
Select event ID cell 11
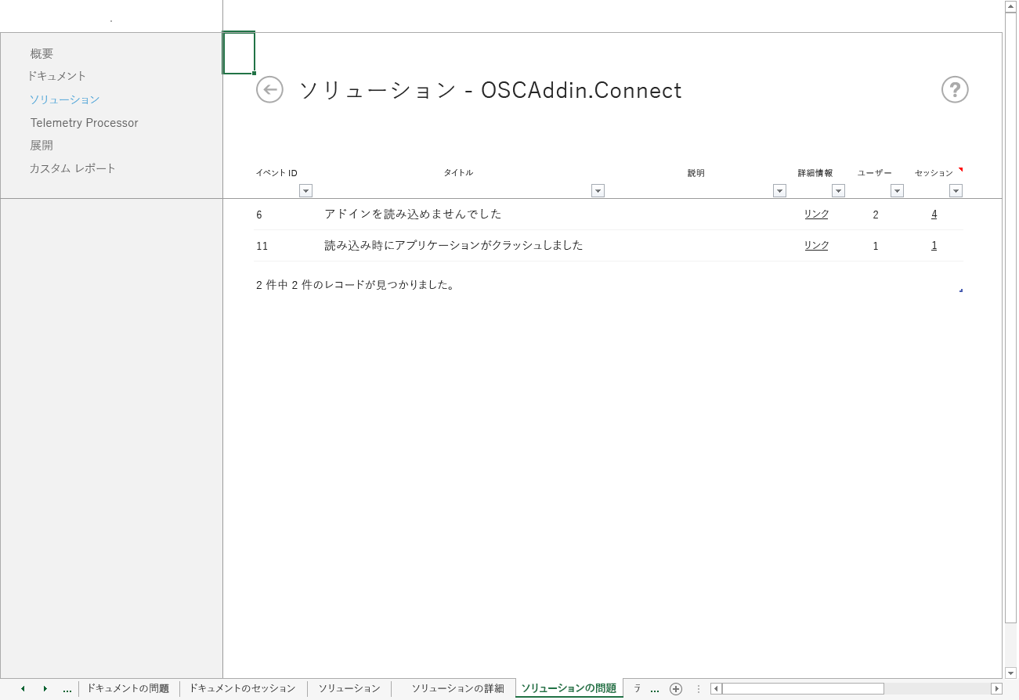pyautogui.click(x=262, y=246)
